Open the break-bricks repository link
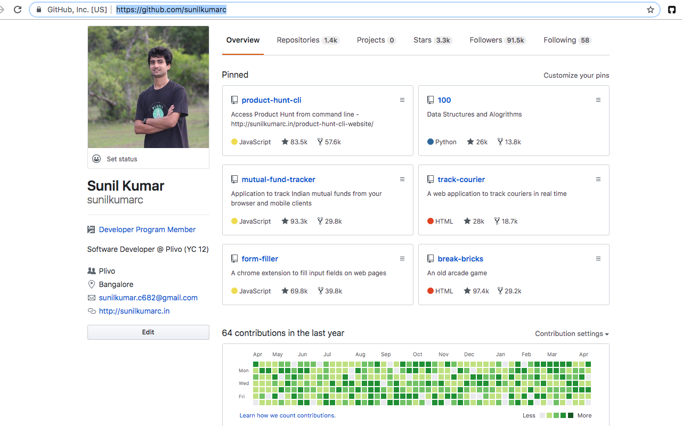This screenshot has height=426, width=682. [460, 258]
